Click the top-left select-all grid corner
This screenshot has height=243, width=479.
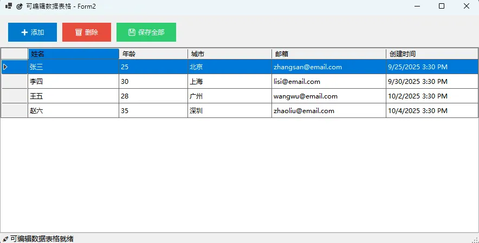click(x=14, y=54)
